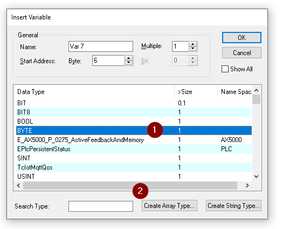Decrease the Multiple value with down arrow
This screenshot has height=229, width=283.
pos(193,49)
